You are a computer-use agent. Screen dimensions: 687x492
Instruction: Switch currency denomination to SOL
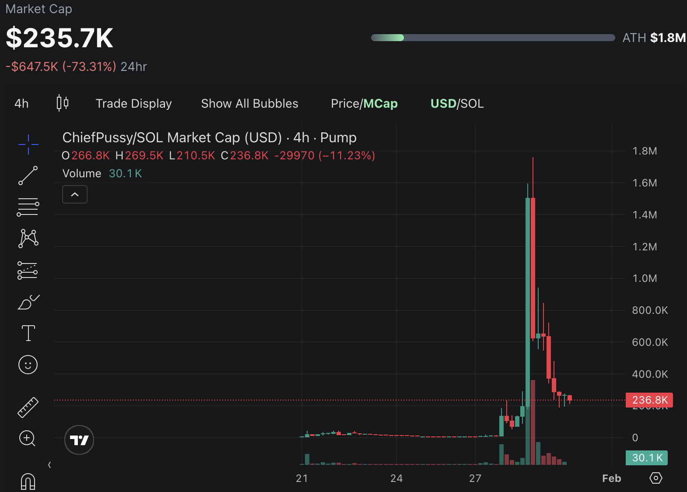472,104
